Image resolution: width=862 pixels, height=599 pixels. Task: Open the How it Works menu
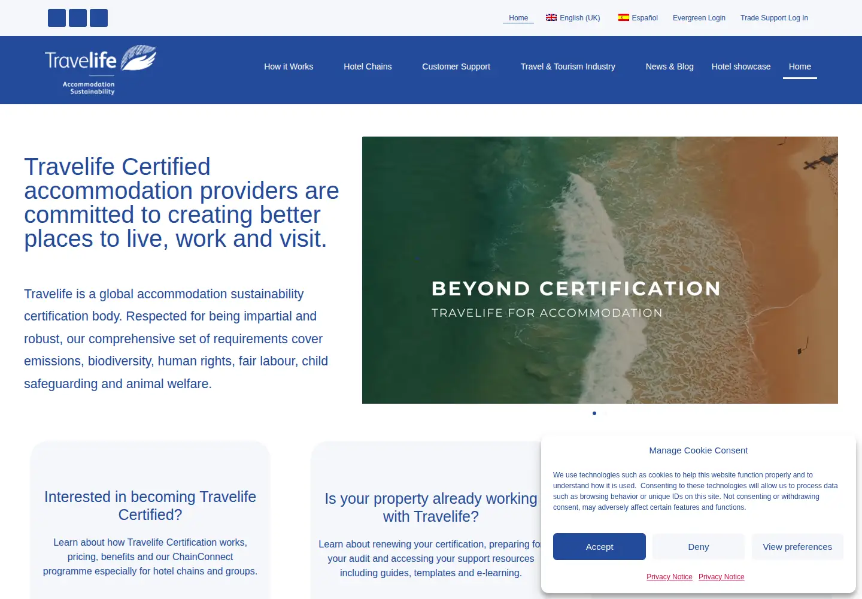(x=289, y=66)
